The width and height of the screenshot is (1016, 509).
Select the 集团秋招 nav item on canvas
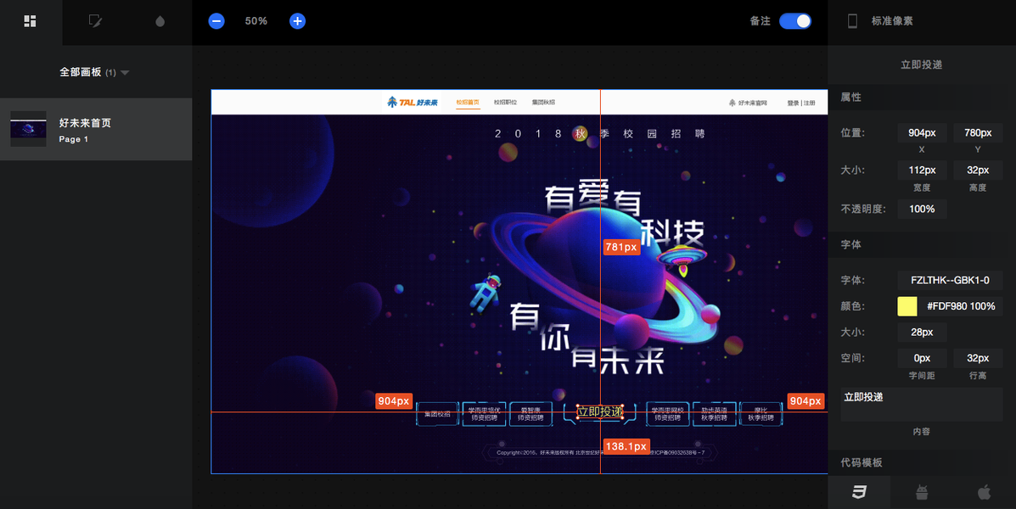point(543,103)
